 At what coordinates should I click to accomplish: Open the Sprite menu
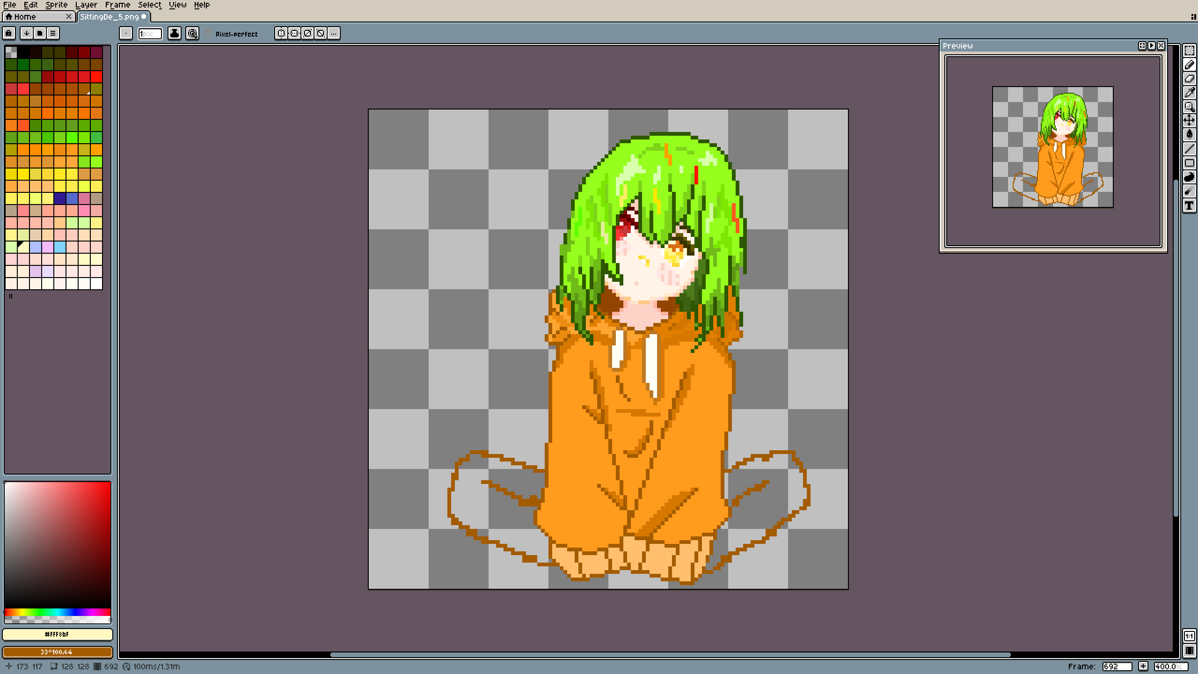pyautogui.click(x=56, y=5)
